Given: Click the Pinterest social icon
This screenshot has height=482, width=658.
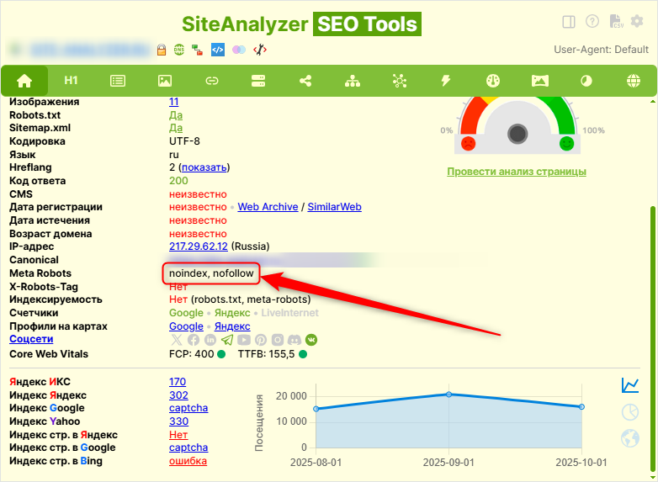Looking at the screenshot, I should pos(261,340).
